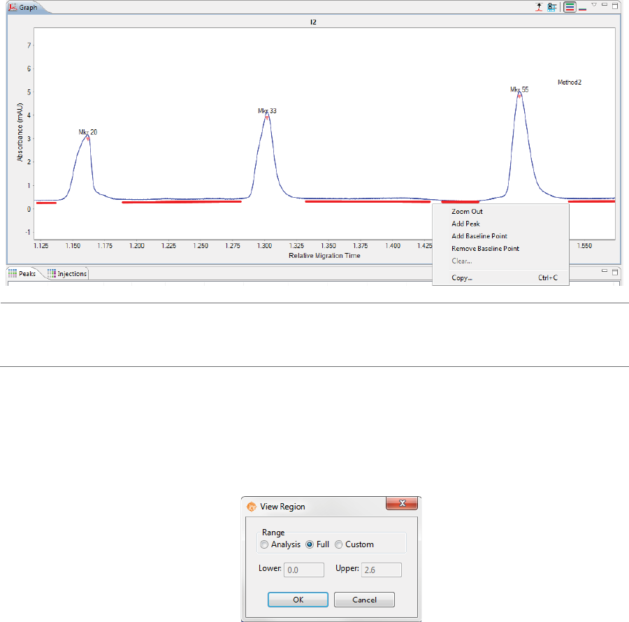Choose Zoom Out from context menu
This screenshot has height=622, width=629.
coord(467,211)
